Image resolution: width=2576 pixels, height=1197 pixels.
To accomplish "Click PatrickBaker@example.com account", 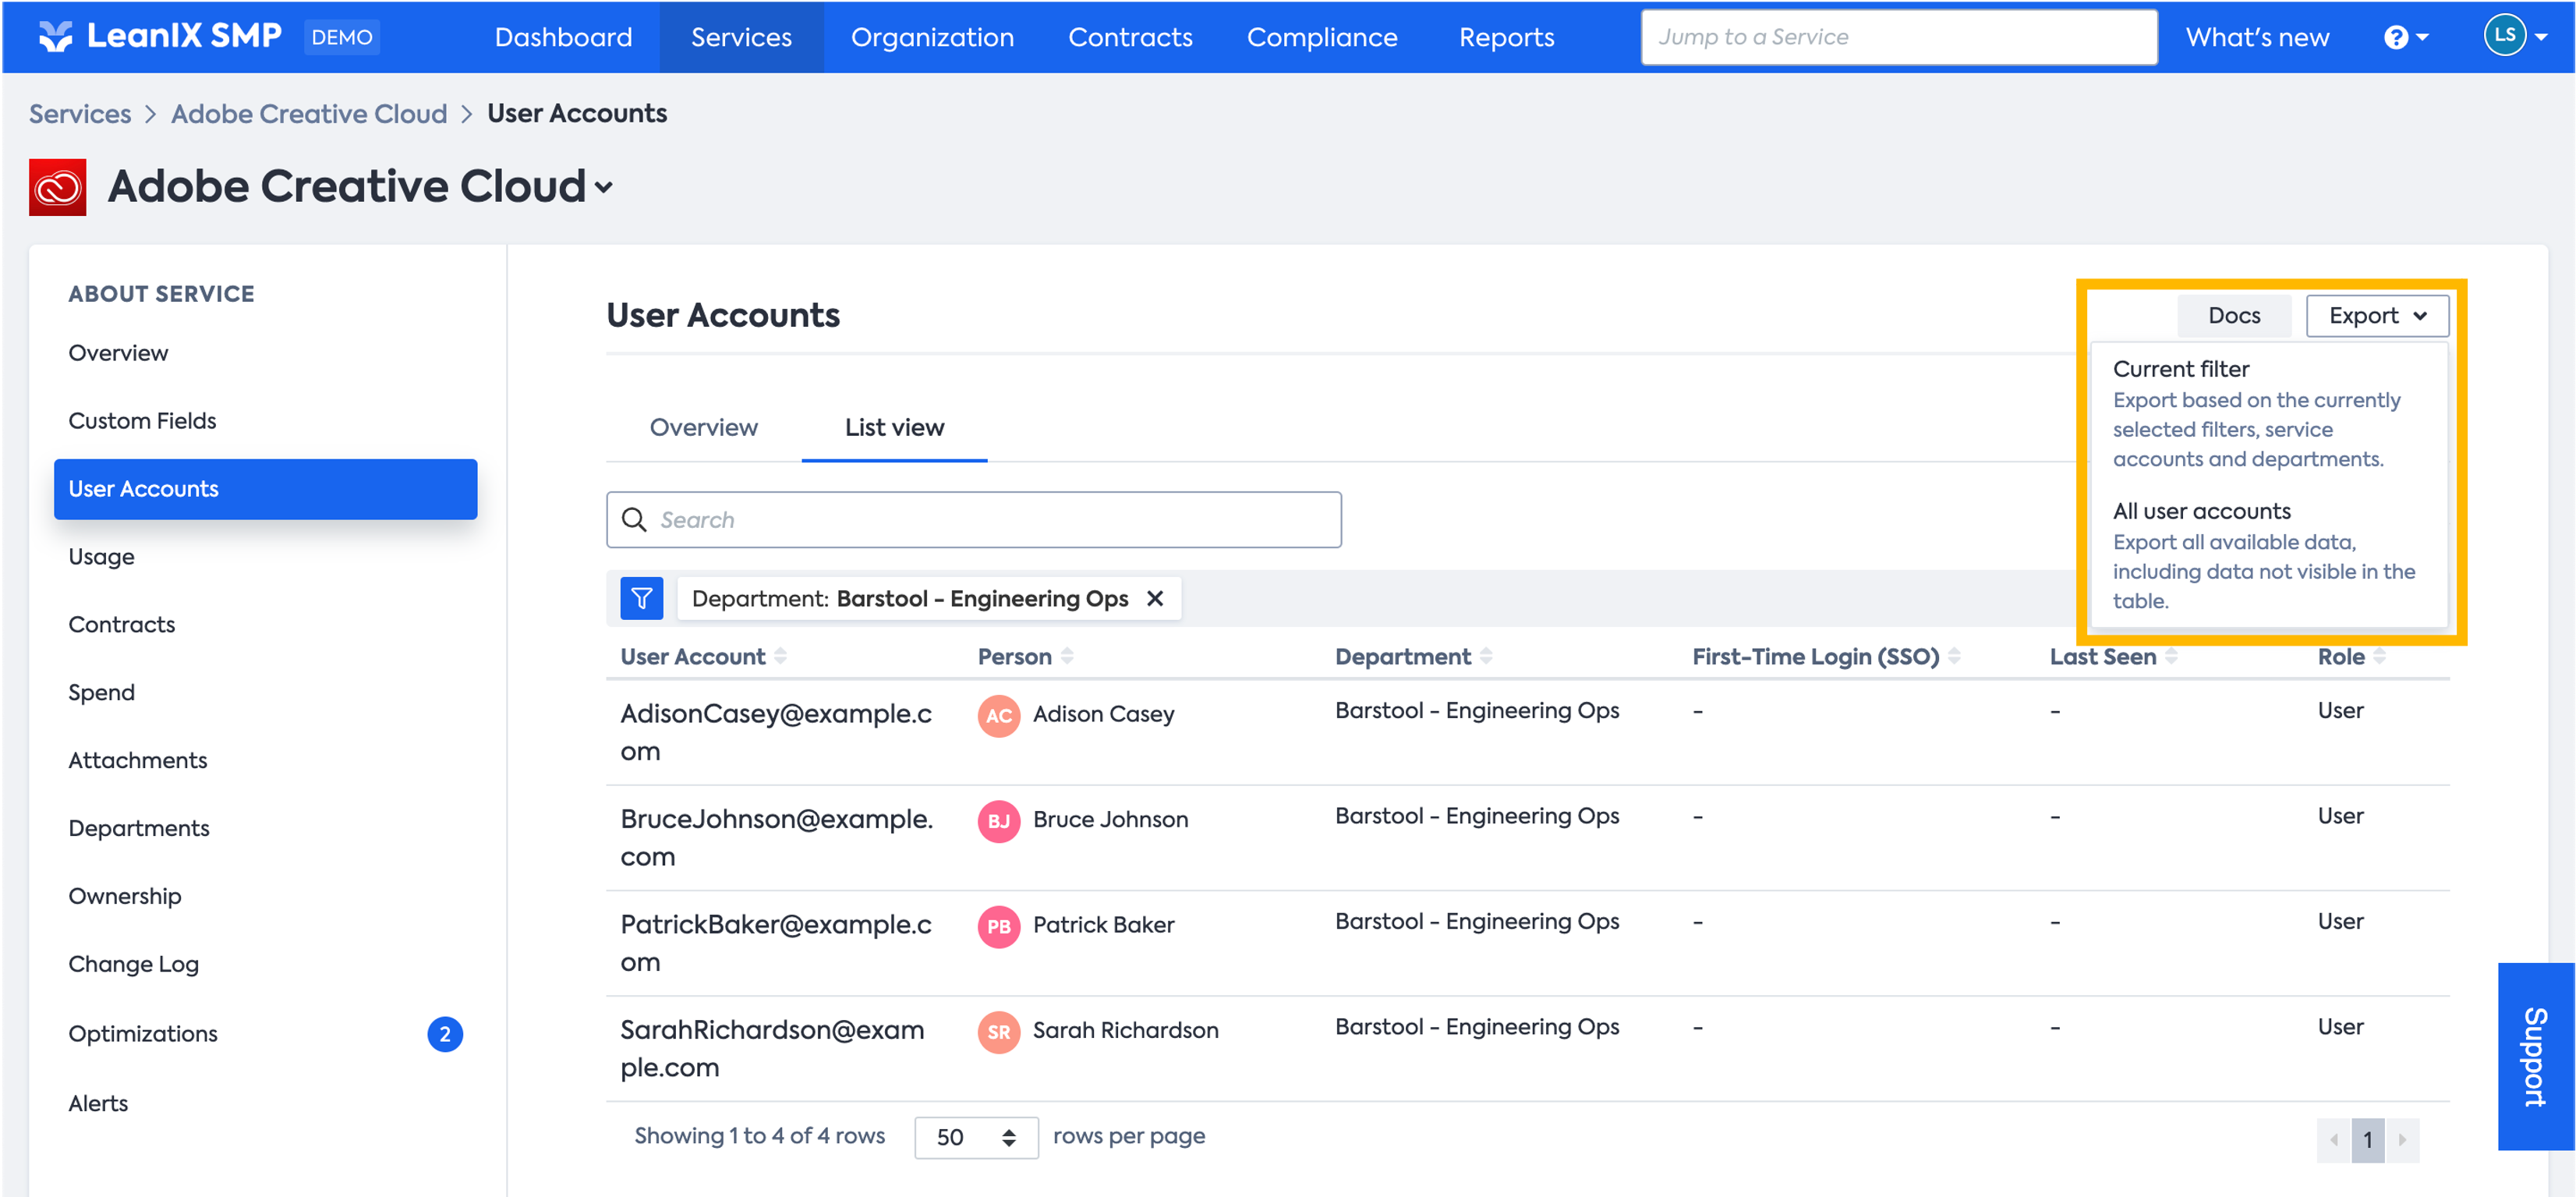I will pos(775,943).
